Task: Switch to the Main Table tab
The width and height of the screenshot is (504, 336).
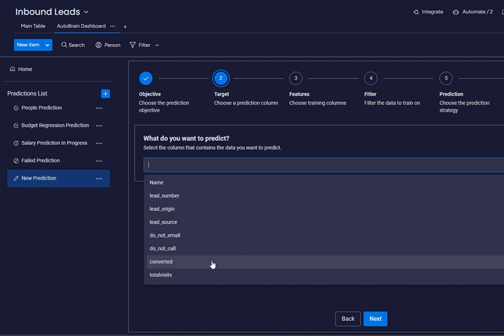Action: click(x=33, y=26)
